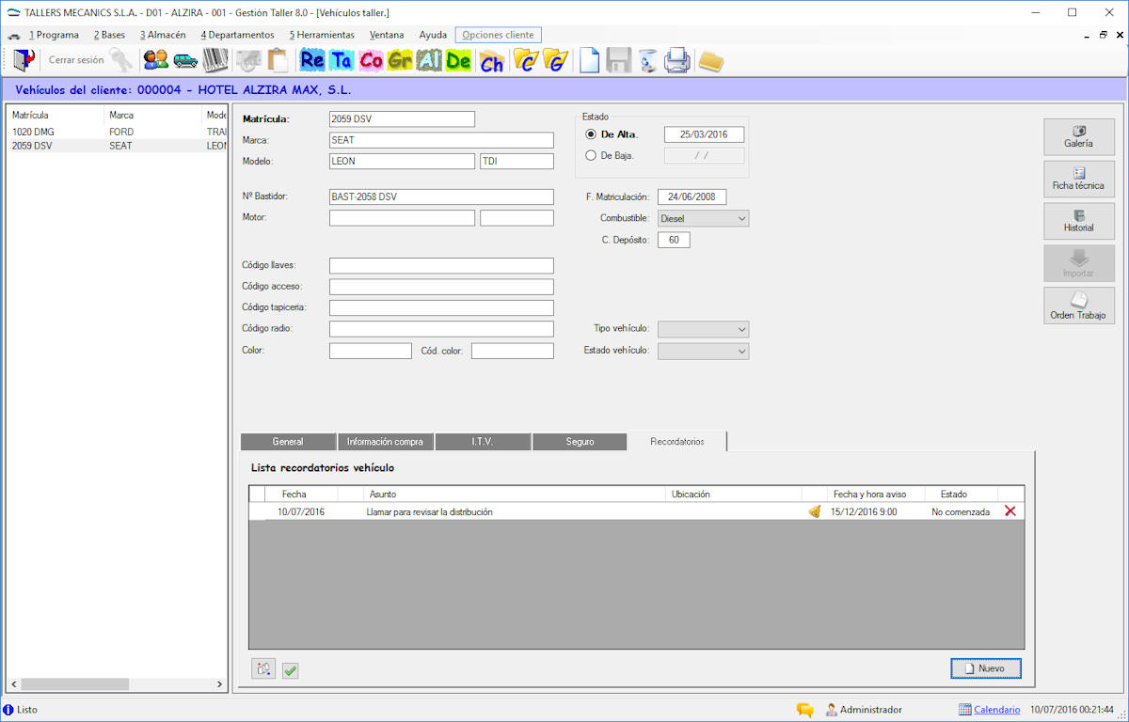Open the Almacén menu
Viewport: 1129px width, 722px height.
pyautogui.click(x=163, y=35)
